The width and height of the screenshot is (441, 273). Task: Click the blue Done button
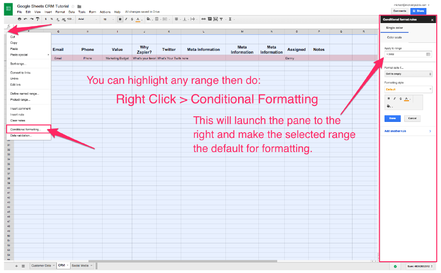click(393, 118)
